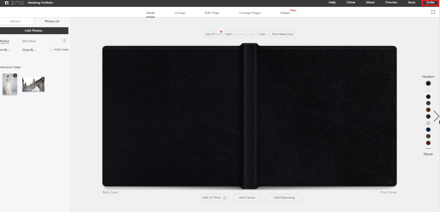
Task: Click the Add Photos button
Action: click(34, 31)
